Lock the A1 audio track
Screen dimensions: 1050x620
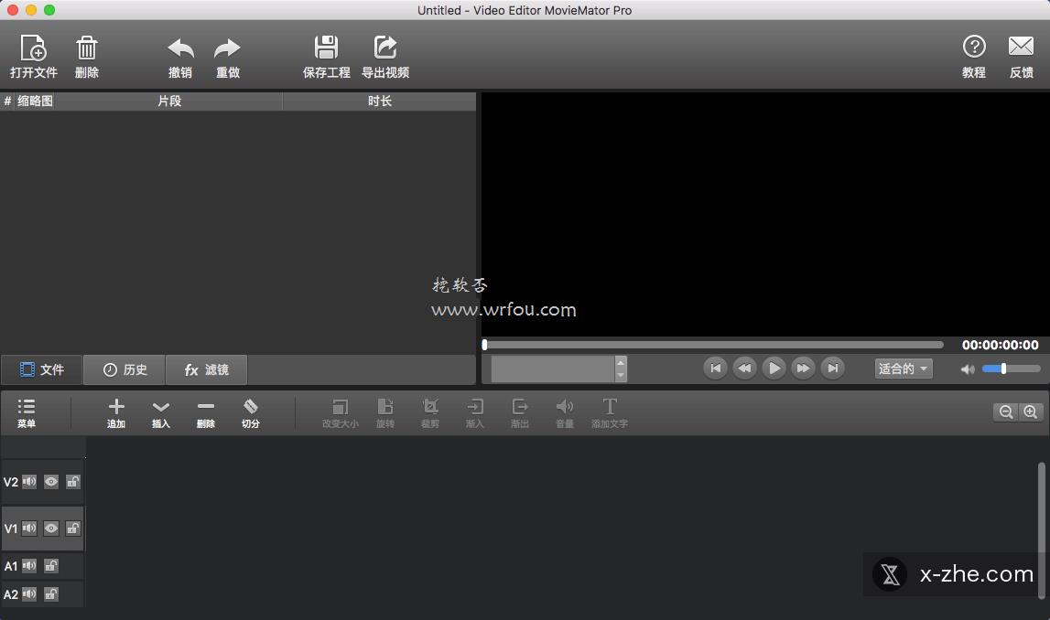click(51, 566)
